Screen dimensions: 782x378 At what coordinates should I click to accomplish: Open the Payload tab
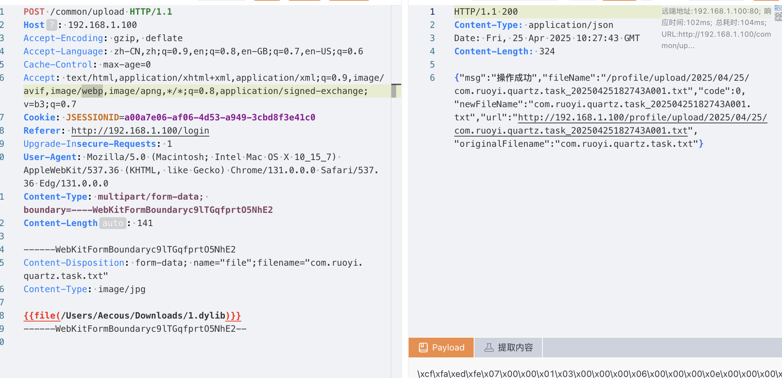[x=441, y=348]
